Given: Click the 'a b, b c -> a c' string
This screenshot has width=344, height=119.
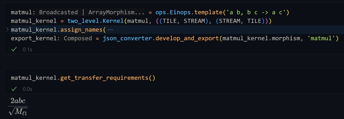Looking at the screenshot, I should [256, 12].
